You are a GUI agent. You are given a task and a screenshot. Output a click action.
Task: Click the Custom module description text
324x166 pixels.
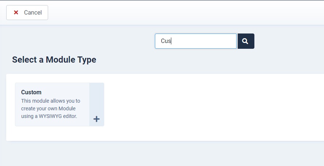[x=51, y=108]
